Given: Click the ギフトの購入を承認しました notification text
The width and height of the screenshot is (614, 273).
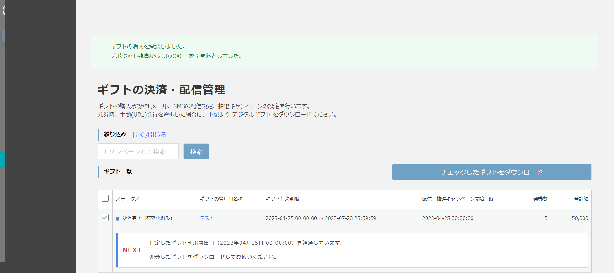Looking at the screenshot, I should pyautogui.click(x=148, y=46).
